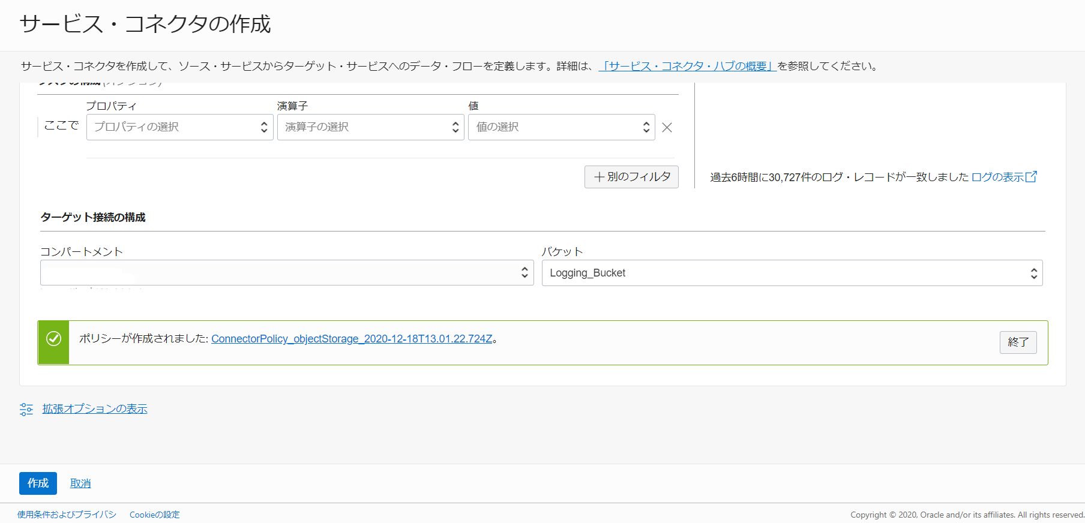Screen dimensions: 1085x523
Task: Click the green checkmark success icon
Action: [53, 339]
